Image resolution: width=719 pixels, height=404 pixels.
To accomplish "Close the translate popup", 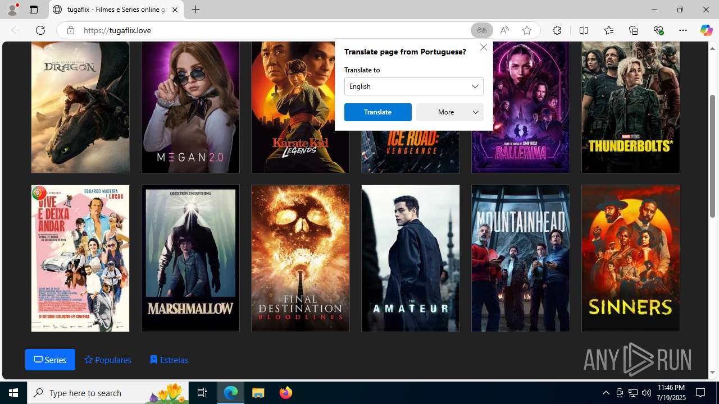I will click(483, 47).
